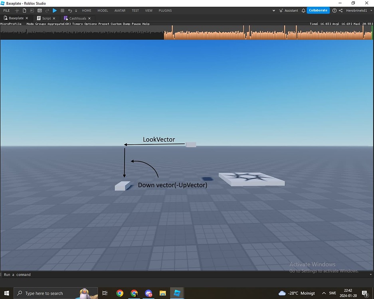Click the Save/publish icon in quick toolbar
The height and width of the screenshot is (299, 374).
pos(40,10)
